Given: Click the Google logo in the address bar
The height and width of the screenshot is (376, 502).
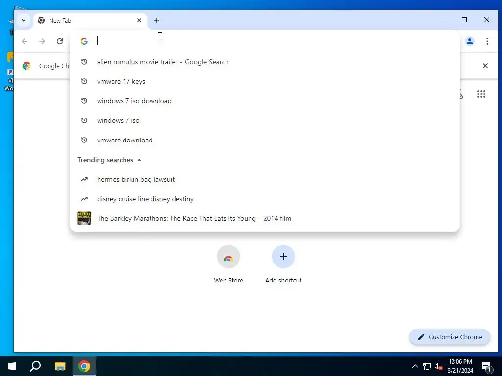Looking at the screenshot, I should [84, 41].
